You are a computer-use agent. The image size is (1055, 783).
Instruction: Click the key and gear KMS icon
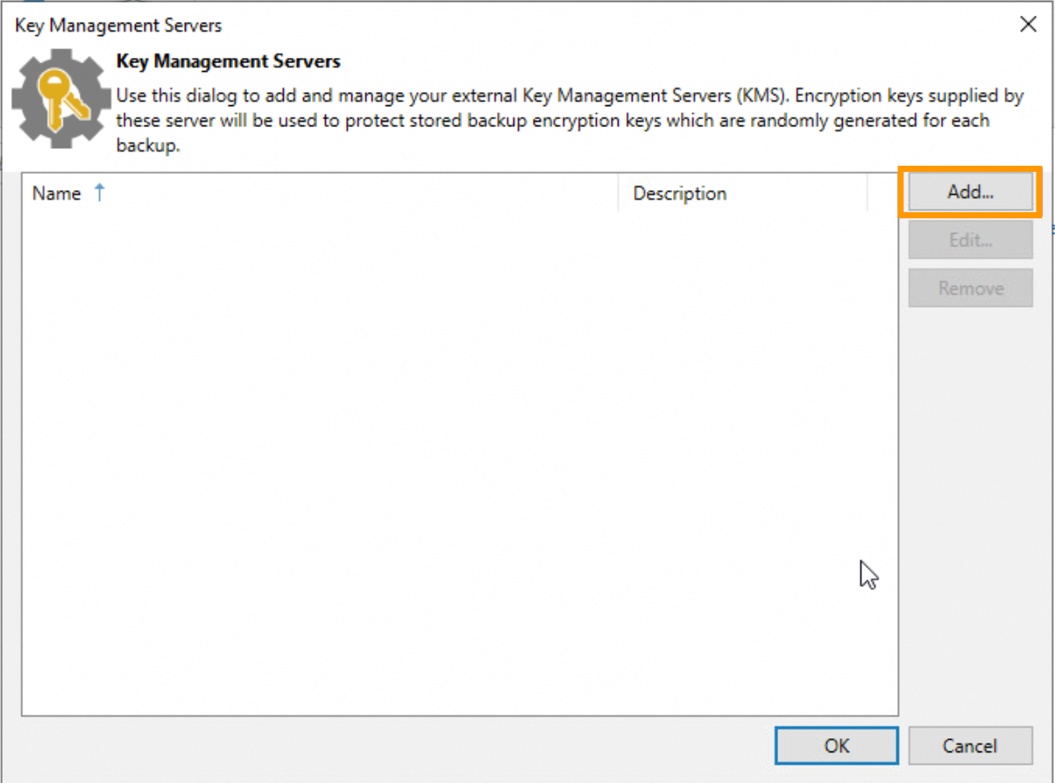click(60, 96)
